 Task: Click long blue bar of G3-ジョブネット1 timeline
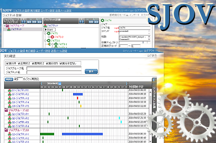coord(82,134)
